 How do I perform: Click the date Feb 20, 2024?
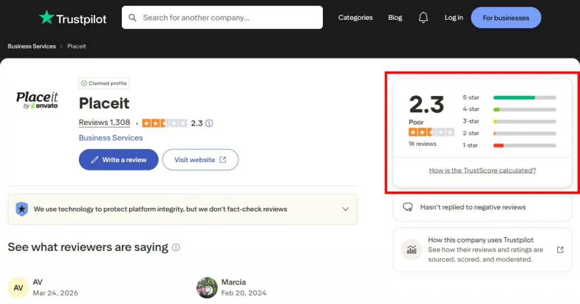(244, 293)
